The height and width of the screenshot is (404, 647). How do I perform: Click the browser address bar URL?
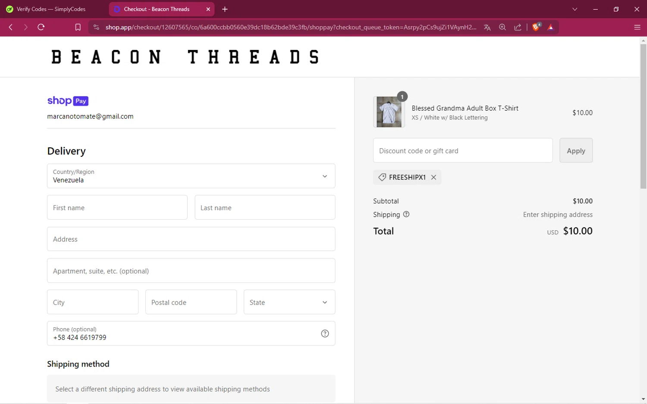(x=291, y=27)
